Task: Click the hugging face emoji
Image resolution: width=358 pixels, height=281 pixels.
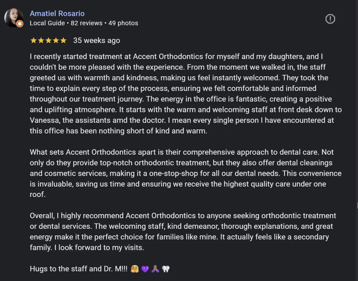Action: point(135,269)
